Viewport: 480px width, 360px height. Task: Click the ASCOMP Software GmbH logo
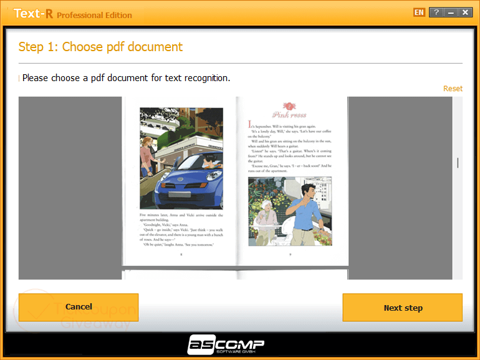226,344
